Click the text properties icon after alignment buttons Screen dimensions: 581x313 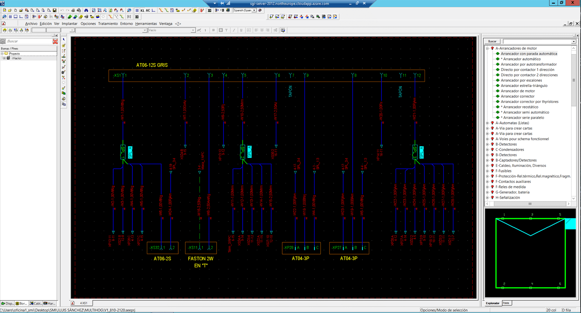[283, 30]
